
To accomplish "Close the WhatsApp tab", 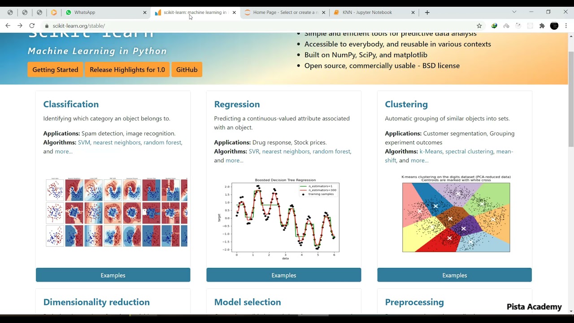I will [x=145, y=13].
